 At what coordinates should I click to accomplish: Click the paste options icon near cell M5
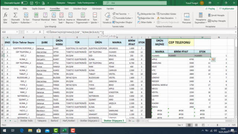(x=213, y=60)
